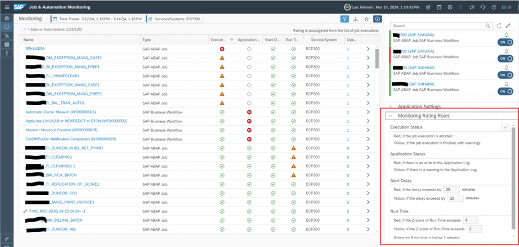
Task: Click the auto-refresh timer circle icon
Action: tap(347, 7)
